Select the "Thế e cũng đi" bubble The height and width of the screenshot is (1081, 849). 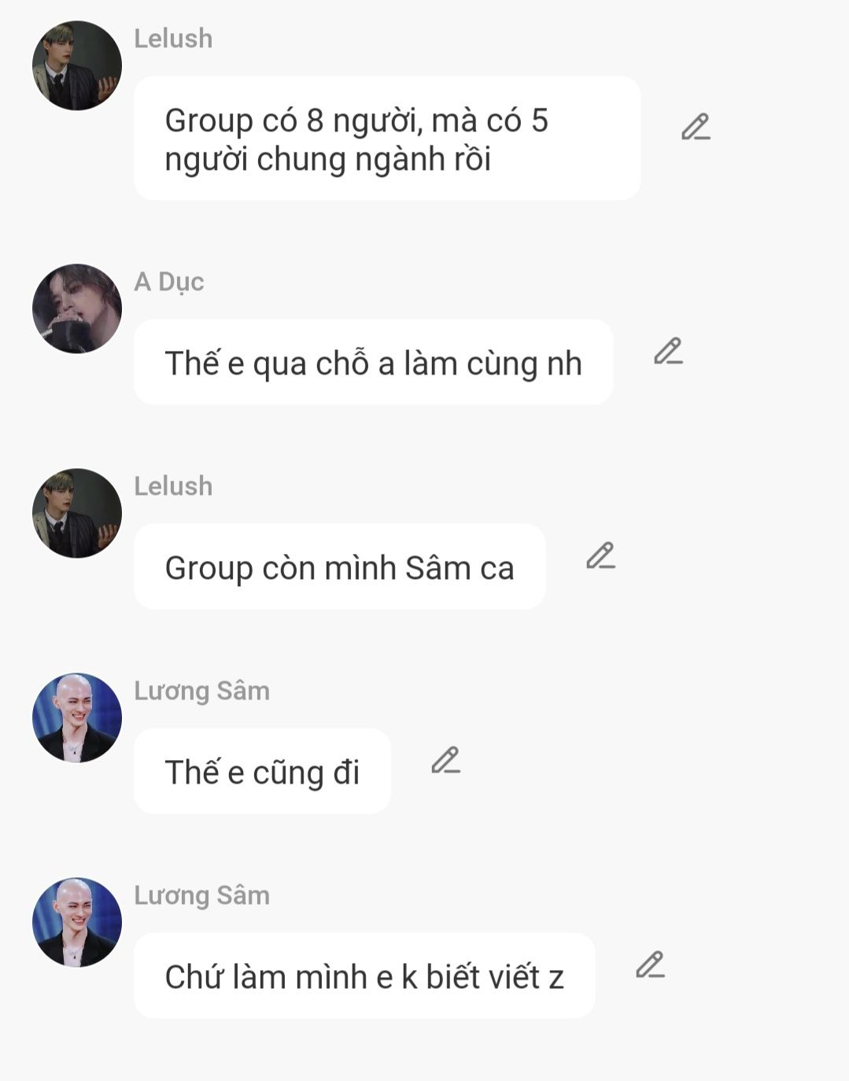click(262, 771)
